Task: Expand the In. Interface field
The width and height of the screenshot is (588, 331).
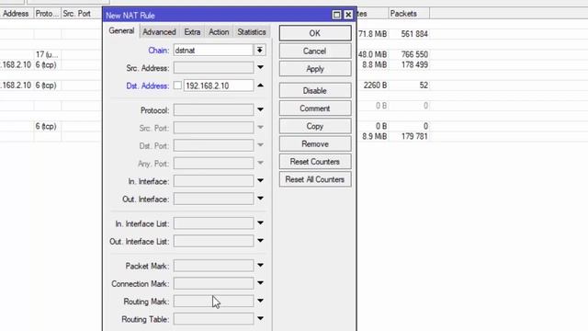Action: 260,181
